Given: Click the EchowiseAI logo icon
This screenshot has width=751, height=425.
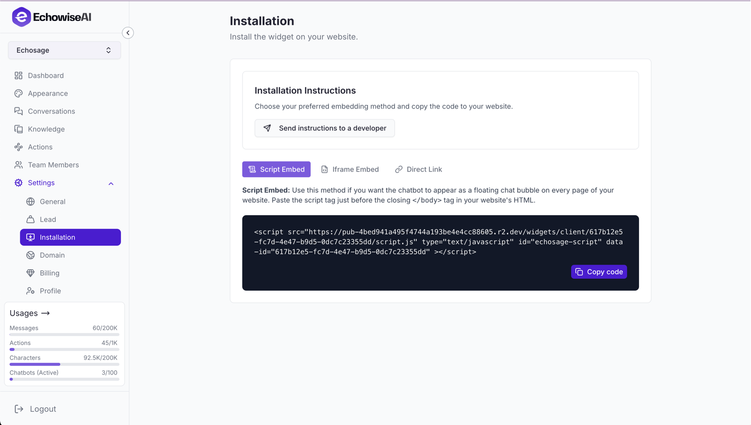Looking at the screenshot, I should click(21, 17).
